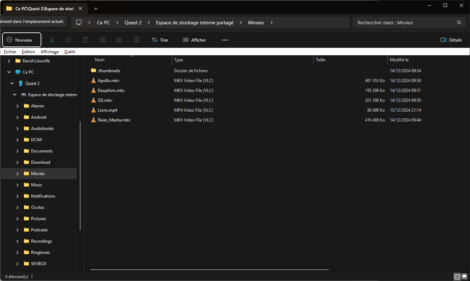Viewport: 470px width, 281px height.
Task: Select the Apollo.mkv video file
Action: point(108,81)
